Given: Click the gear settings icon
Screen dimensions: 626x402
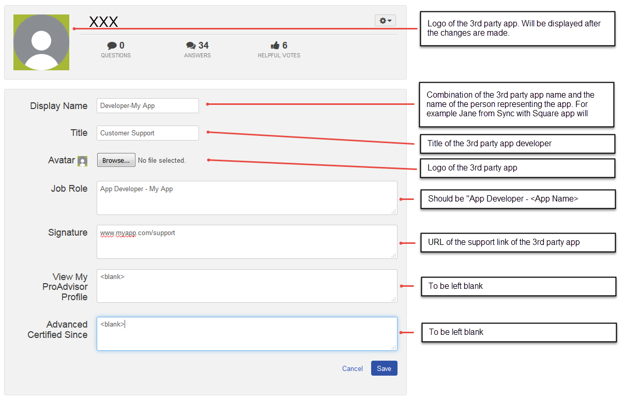Looking at the screenshot, I should point(382,20).
